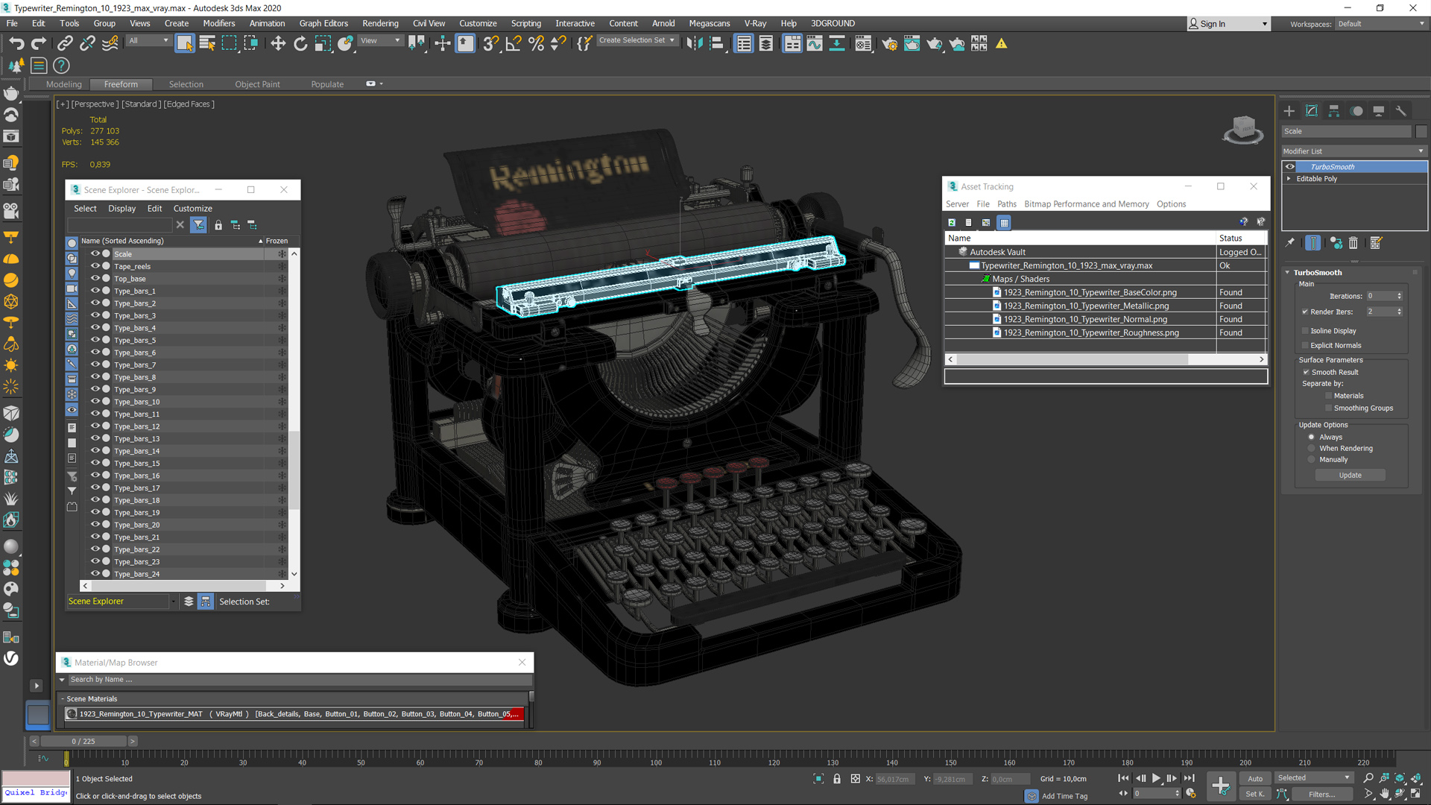Click Scene Explorer filter funnel icon
Screen dimensions: 1431x805
198,224
